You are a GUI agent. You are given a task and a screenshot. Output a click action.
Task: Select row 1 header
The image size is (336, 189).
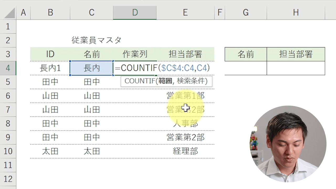pyautogui.click(x=8, y=27)
